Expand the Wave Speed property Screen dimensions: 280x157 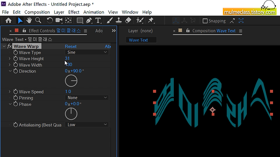click(x=10, y=92)
